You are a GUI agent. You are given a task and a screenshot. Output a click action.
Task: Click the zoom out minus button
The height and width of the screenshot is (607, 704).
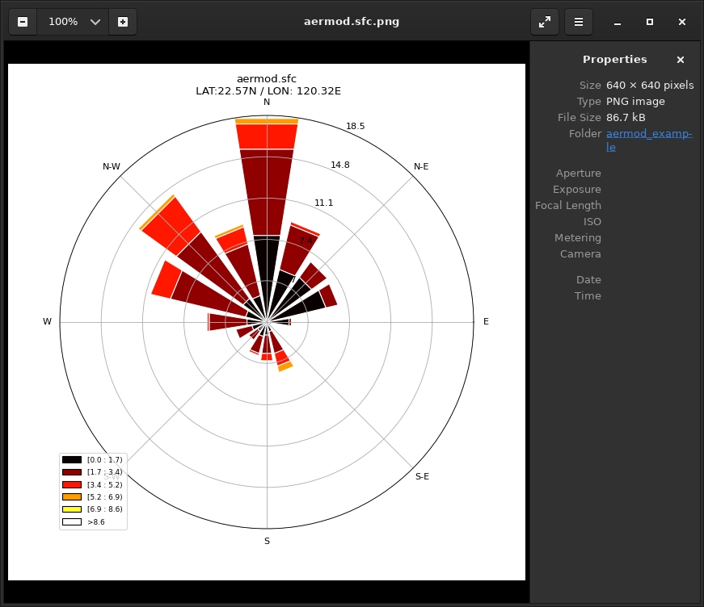pyautogui.click(x=23, y=22)
